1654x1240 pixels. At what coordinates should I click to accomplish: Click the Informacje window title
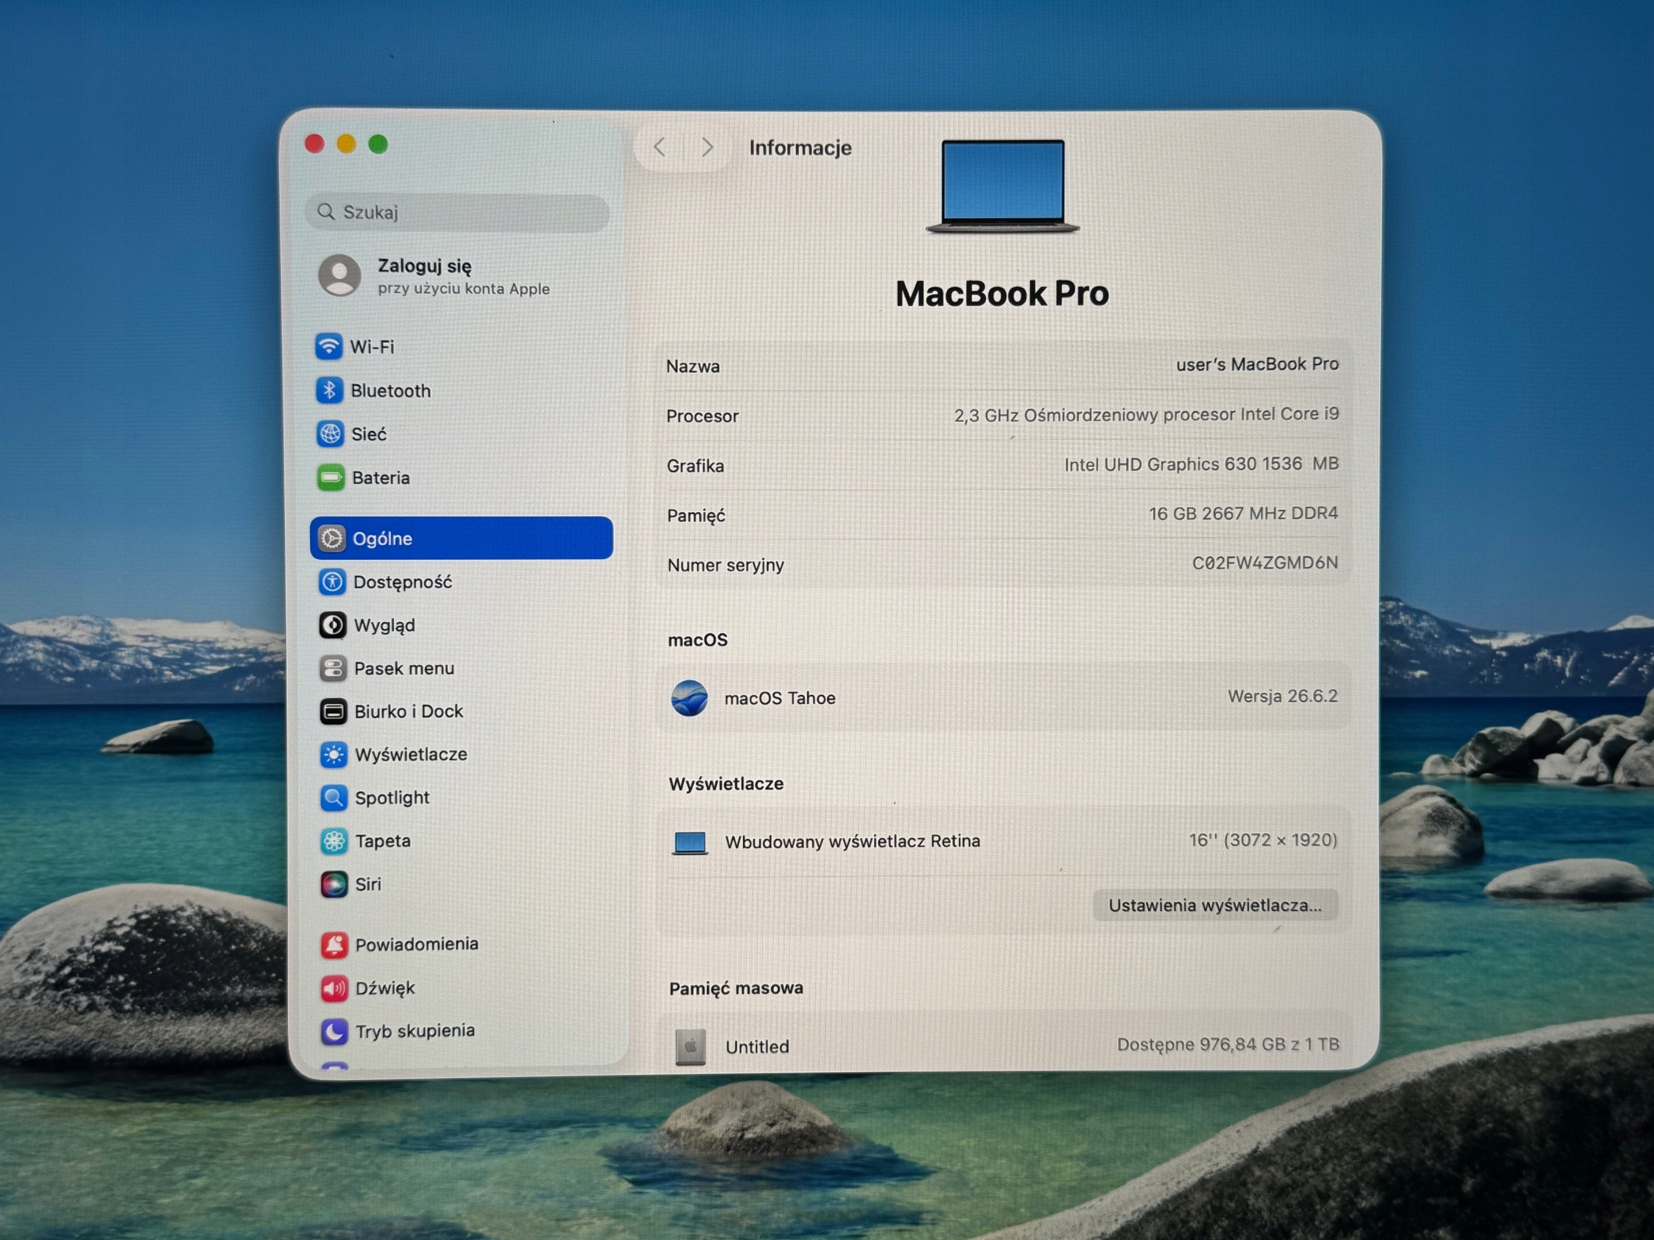pos(800,148)
